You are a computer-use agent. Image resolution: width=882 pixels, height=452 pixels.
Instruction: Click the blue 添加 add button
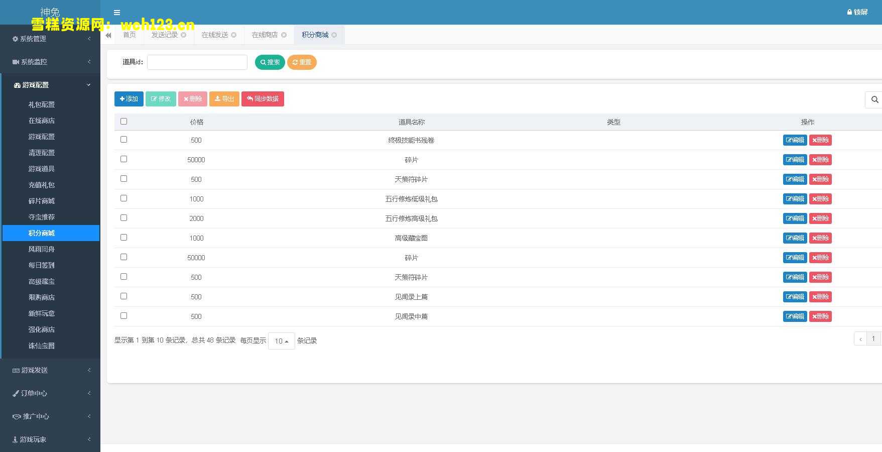click(x=129, y=99)
